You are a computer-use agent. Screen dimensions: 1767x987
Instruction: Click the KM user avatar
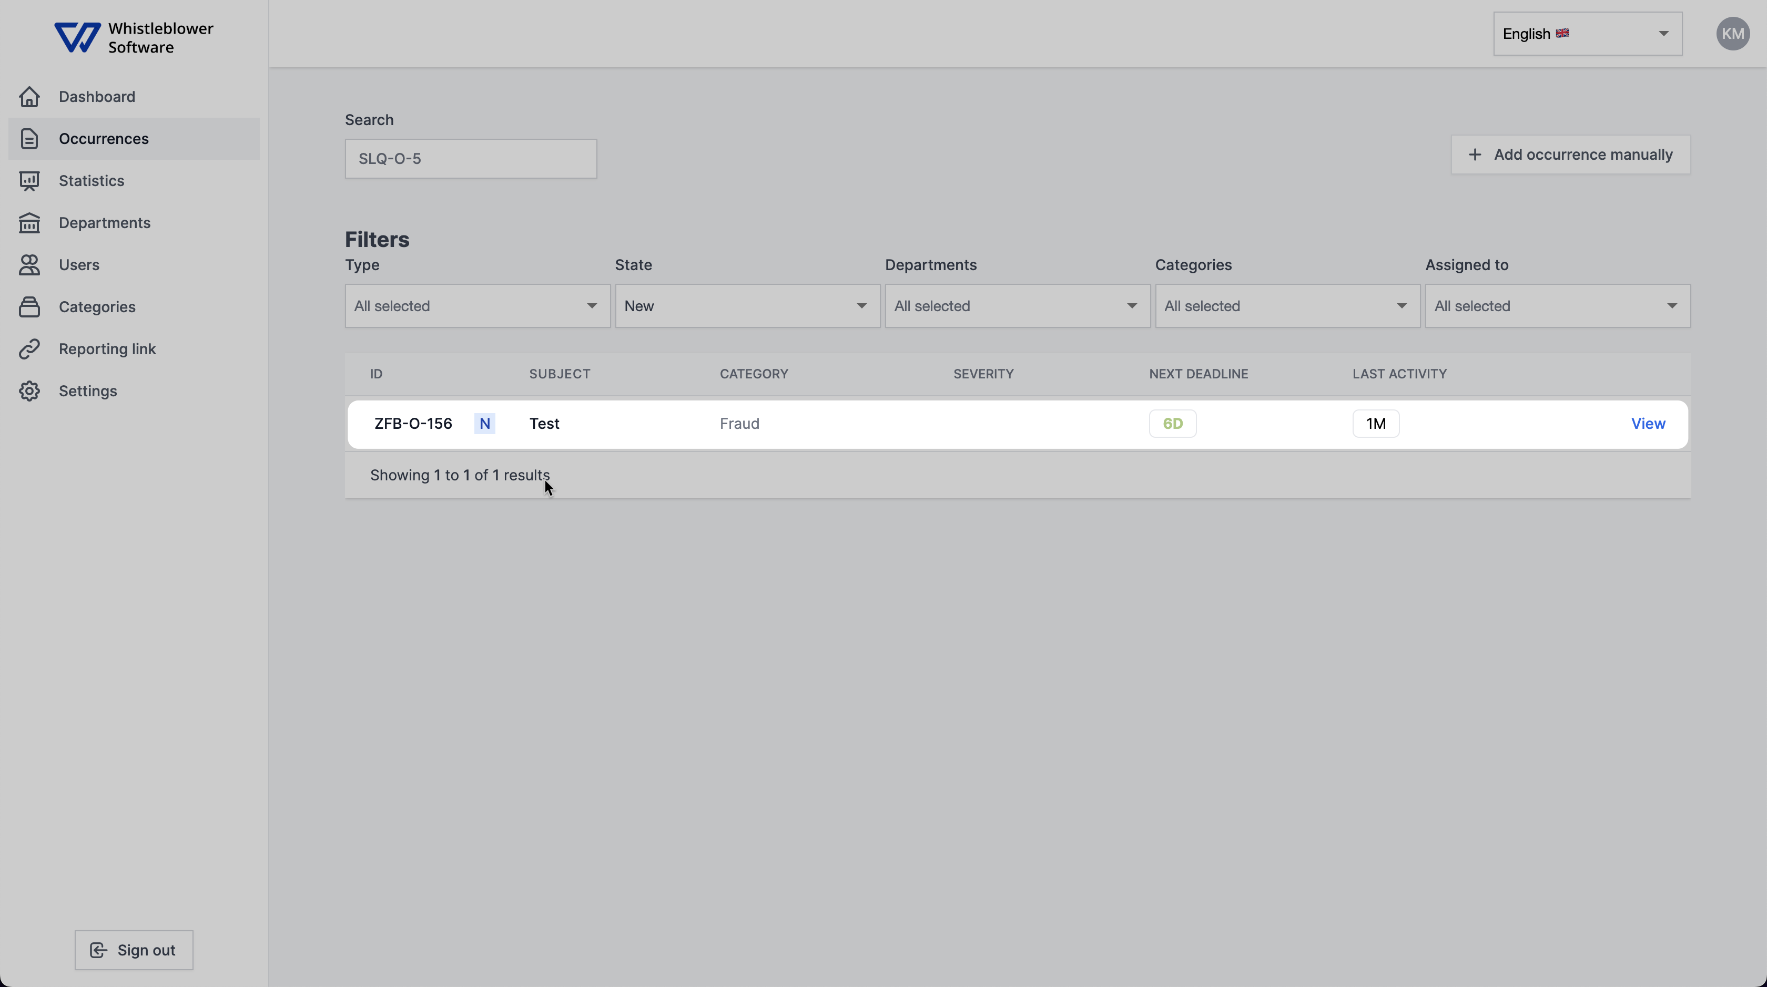(x=1732, y=34)
